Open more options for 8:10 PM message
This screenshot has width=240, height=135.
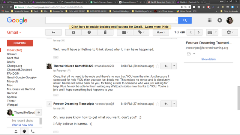click(174, 104)
